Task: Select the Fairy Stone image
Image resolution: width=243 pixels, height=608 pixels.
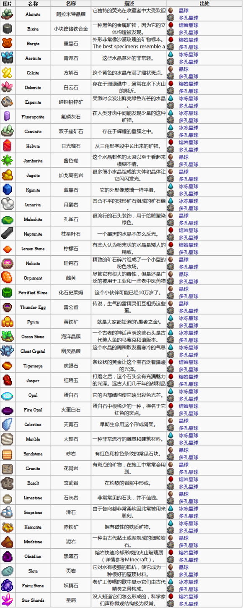Action: click(7, 585)
